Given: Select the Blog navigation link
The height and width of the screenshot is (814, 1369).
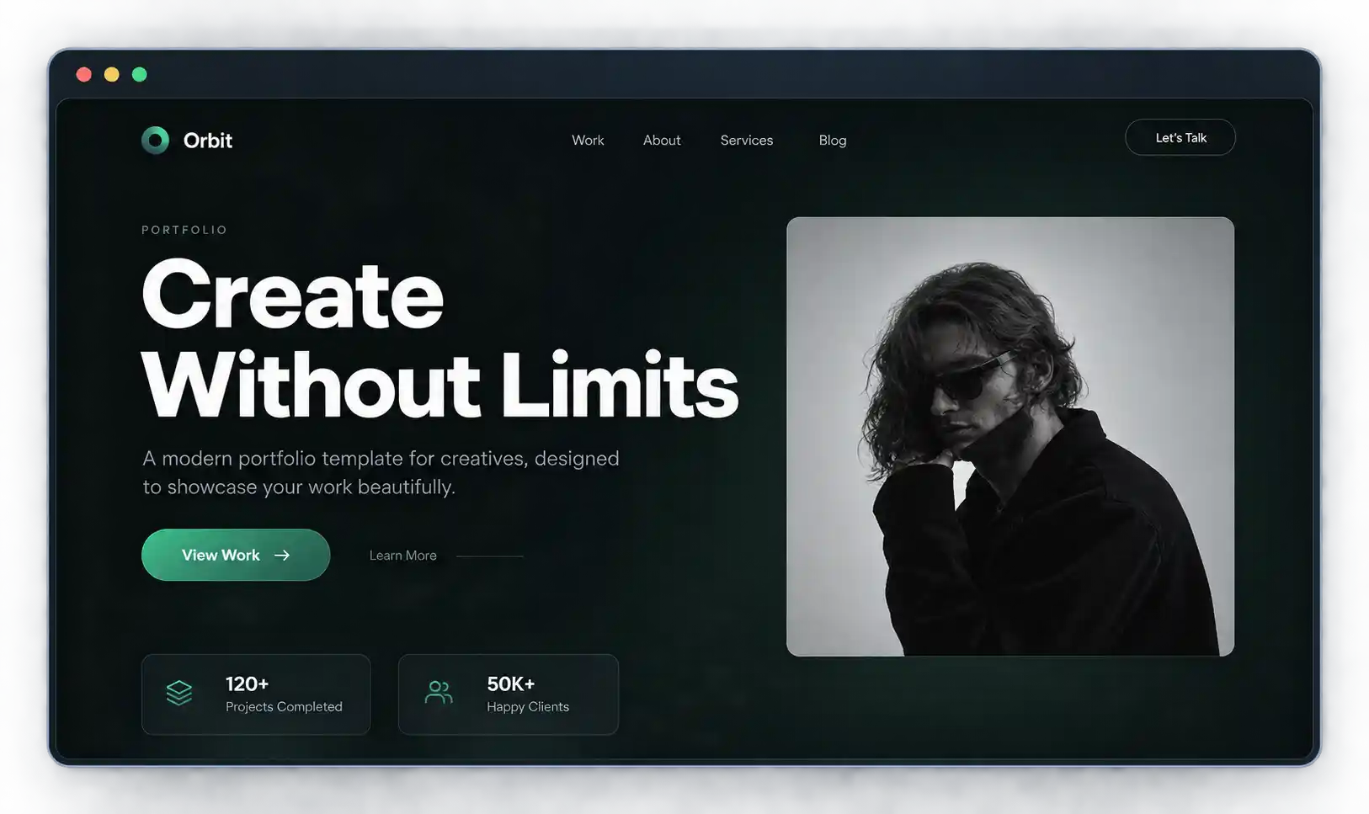Looking at the screenshot, I should (833, 141).
